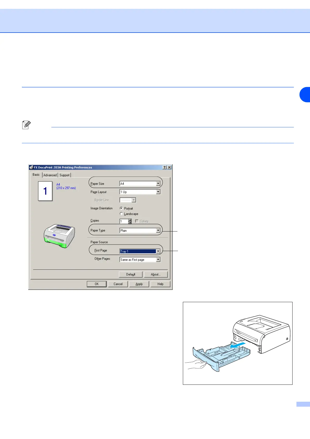Click the note pencil icon
This screenshot has width=310, height=439.
[x=26, y=125]
